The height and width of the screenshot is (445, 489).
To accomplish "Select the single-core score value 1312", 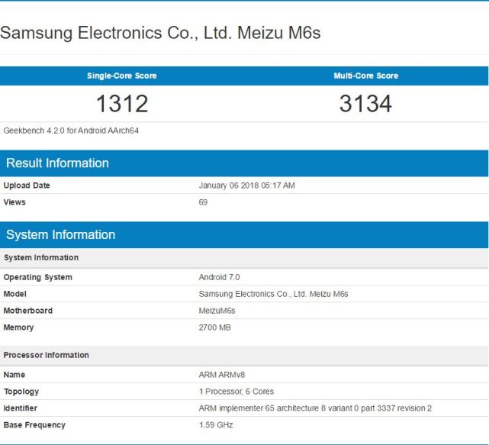I will pyautogui.click(x=122, y=104).
